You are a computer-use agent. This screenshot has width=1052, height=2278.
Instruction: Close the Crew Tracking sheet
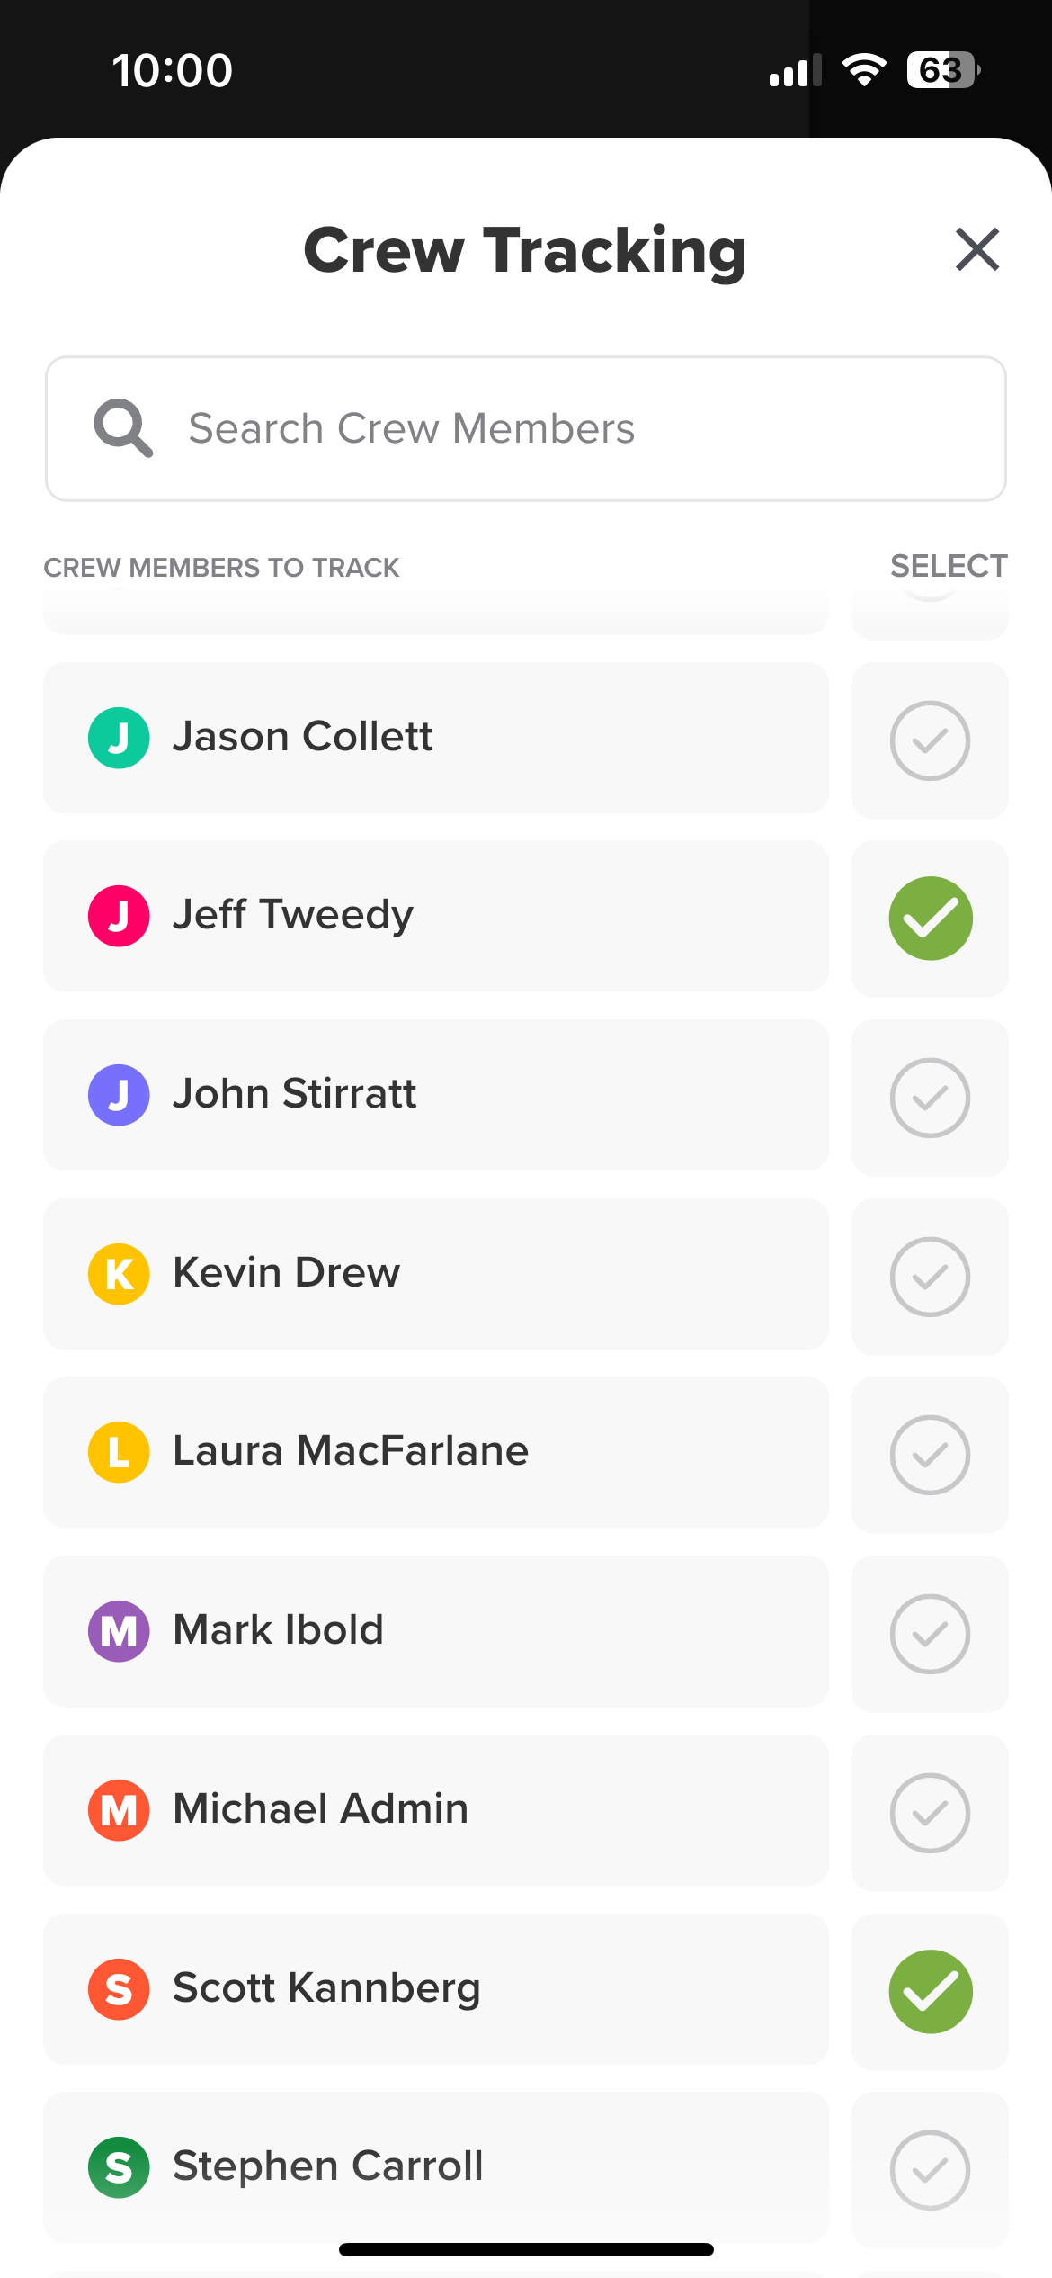click(977, 249)
